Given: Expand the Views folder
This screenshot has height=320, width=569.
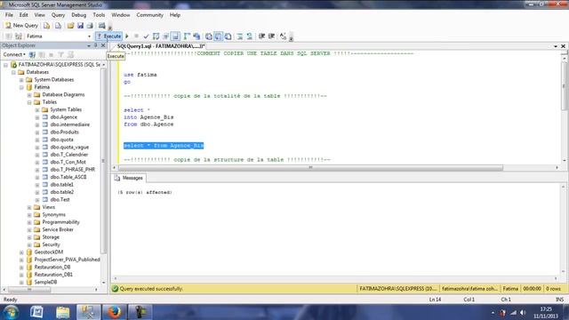Looking at the screenshot, I should (x=29, y=207).
